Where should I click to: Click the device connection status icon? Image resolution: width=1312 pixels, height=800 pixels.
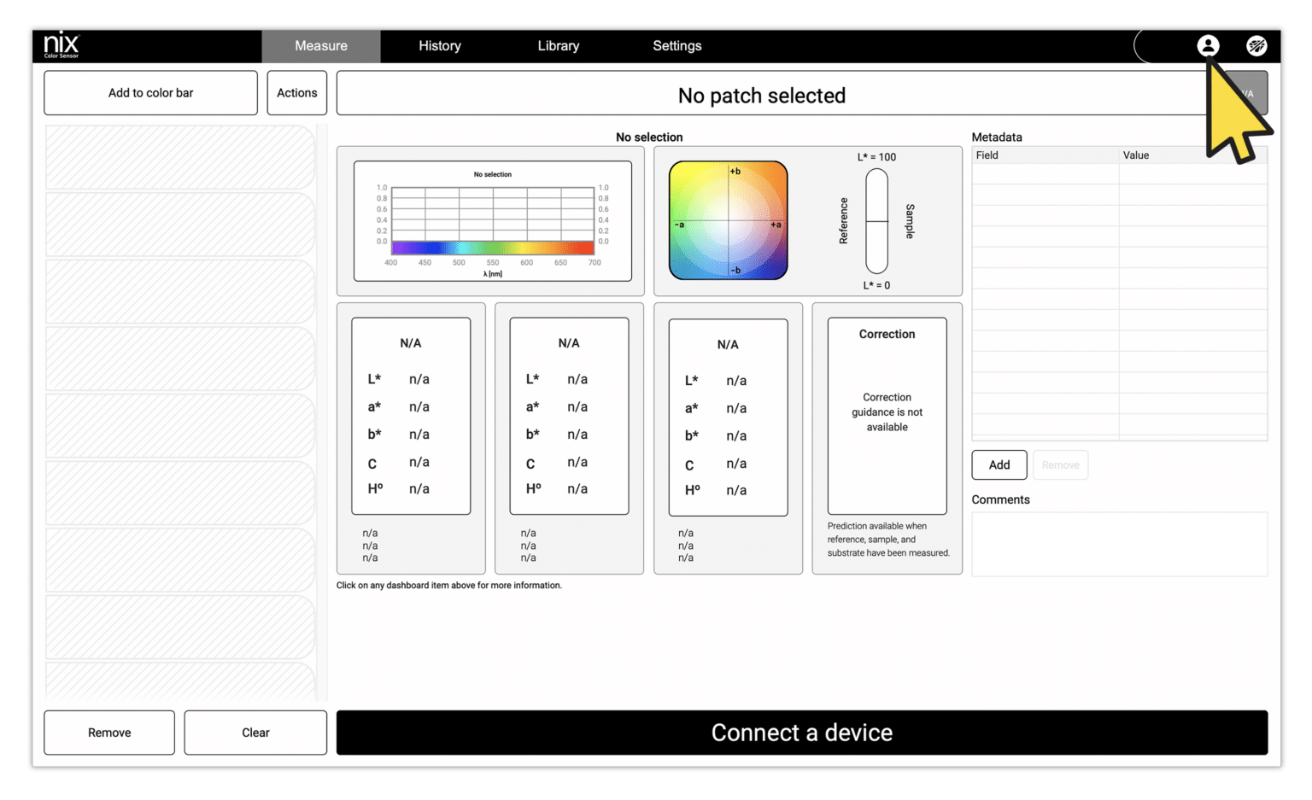pyautogui.click(x=1256, y=46)
